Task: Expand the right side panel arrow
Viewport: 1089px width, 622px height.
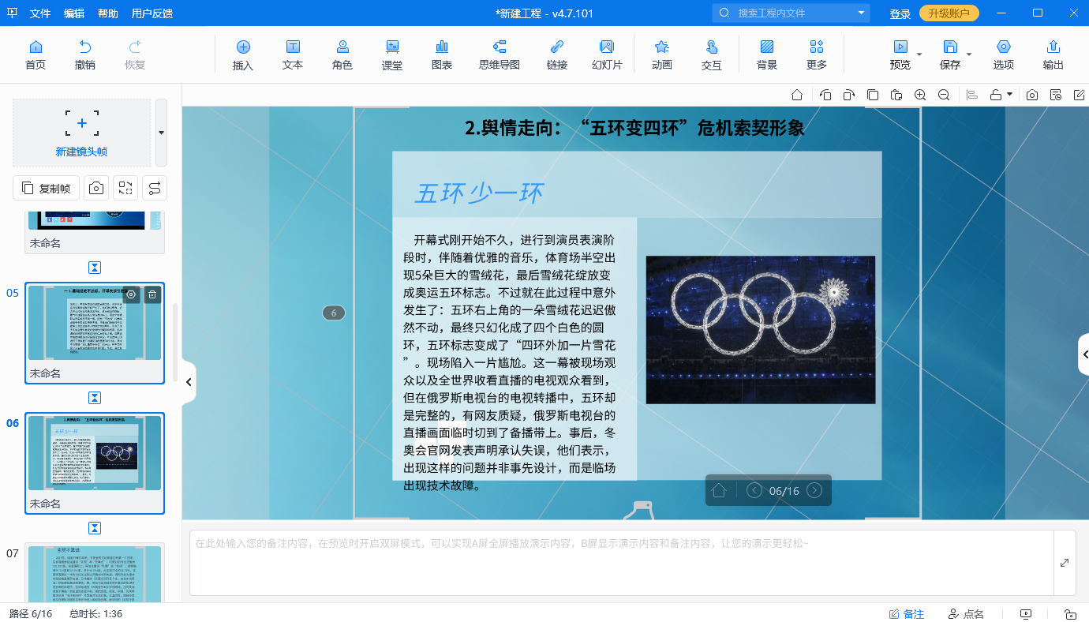Action: pos(1084,354)
